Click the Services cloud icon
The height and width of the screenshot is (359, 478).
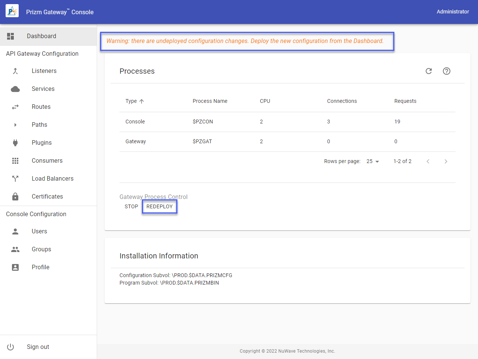(x=15, y=89)
